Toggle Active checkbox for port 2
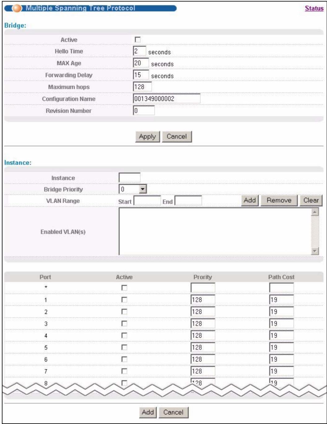The image size is (327, 424). point(124,312)
